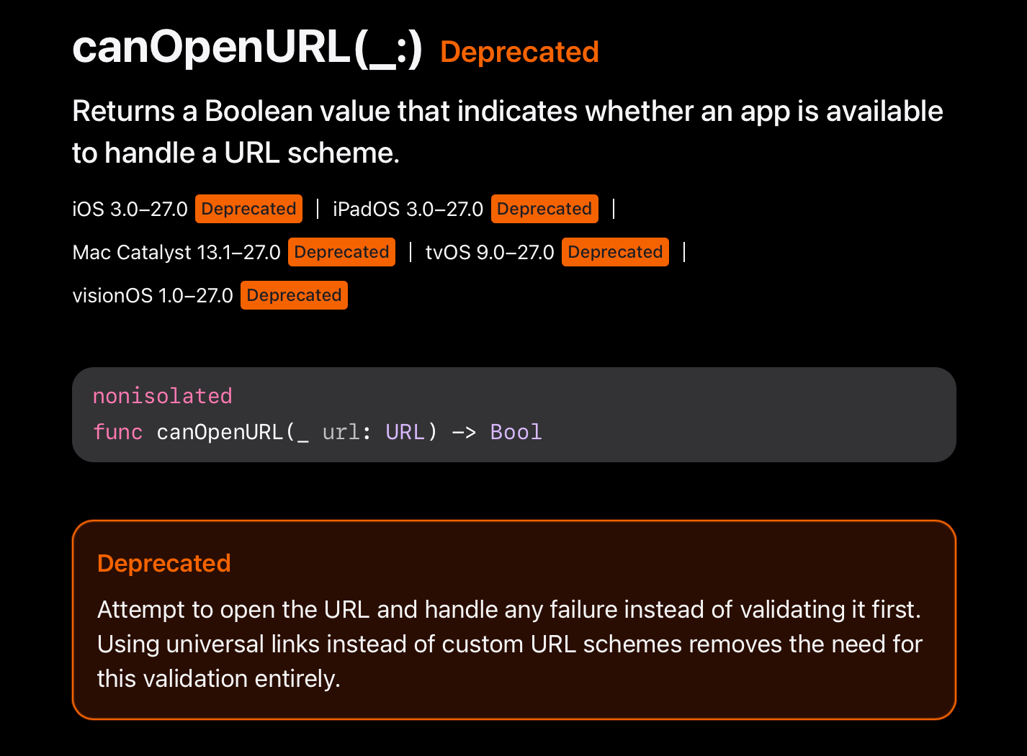Click the 'Attempt to open the URL' paragraph
This screenshot has width=1027, height=756.
click(x=510, y=644)
